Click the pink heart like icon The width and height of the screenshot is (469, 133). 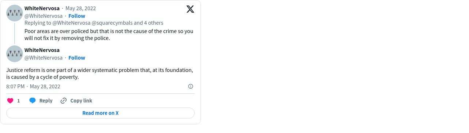coord(10,101)
